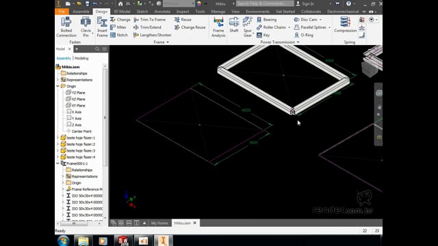Select the Clevis Pin tool
This screenshot has width=438, height=246.
[x=86, y=27]
